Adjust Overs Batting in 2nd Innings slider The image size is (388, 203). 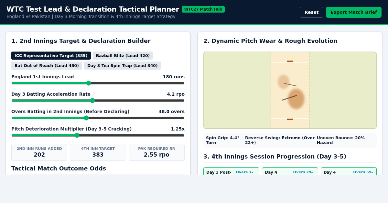[x=98, y=118]
